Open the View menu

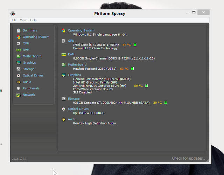tap(23, 20)
